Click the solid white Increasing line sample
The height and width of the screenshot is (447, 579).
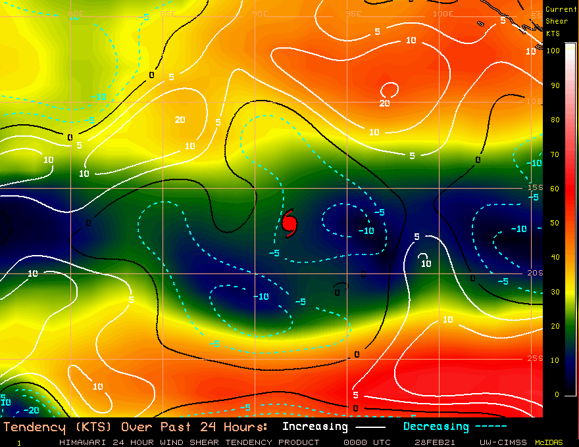(x=370, y=427)
